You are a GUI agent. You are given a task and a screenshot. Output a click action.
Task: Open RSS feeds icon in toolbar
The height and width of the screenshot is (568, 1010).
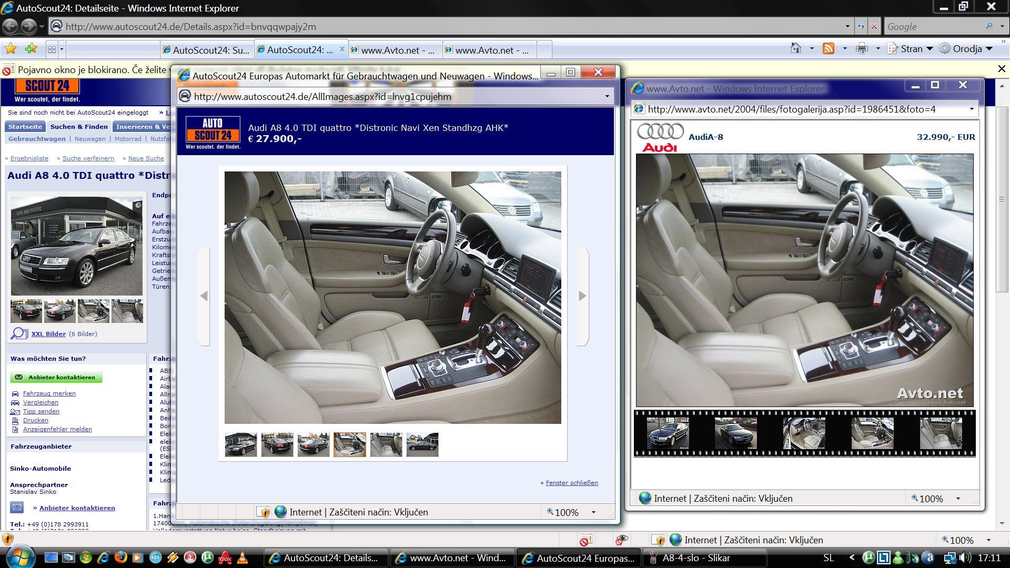[829, 48]
